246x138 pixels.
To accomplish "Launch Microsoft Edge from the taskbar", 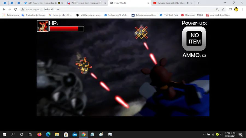I will point(48,134).
